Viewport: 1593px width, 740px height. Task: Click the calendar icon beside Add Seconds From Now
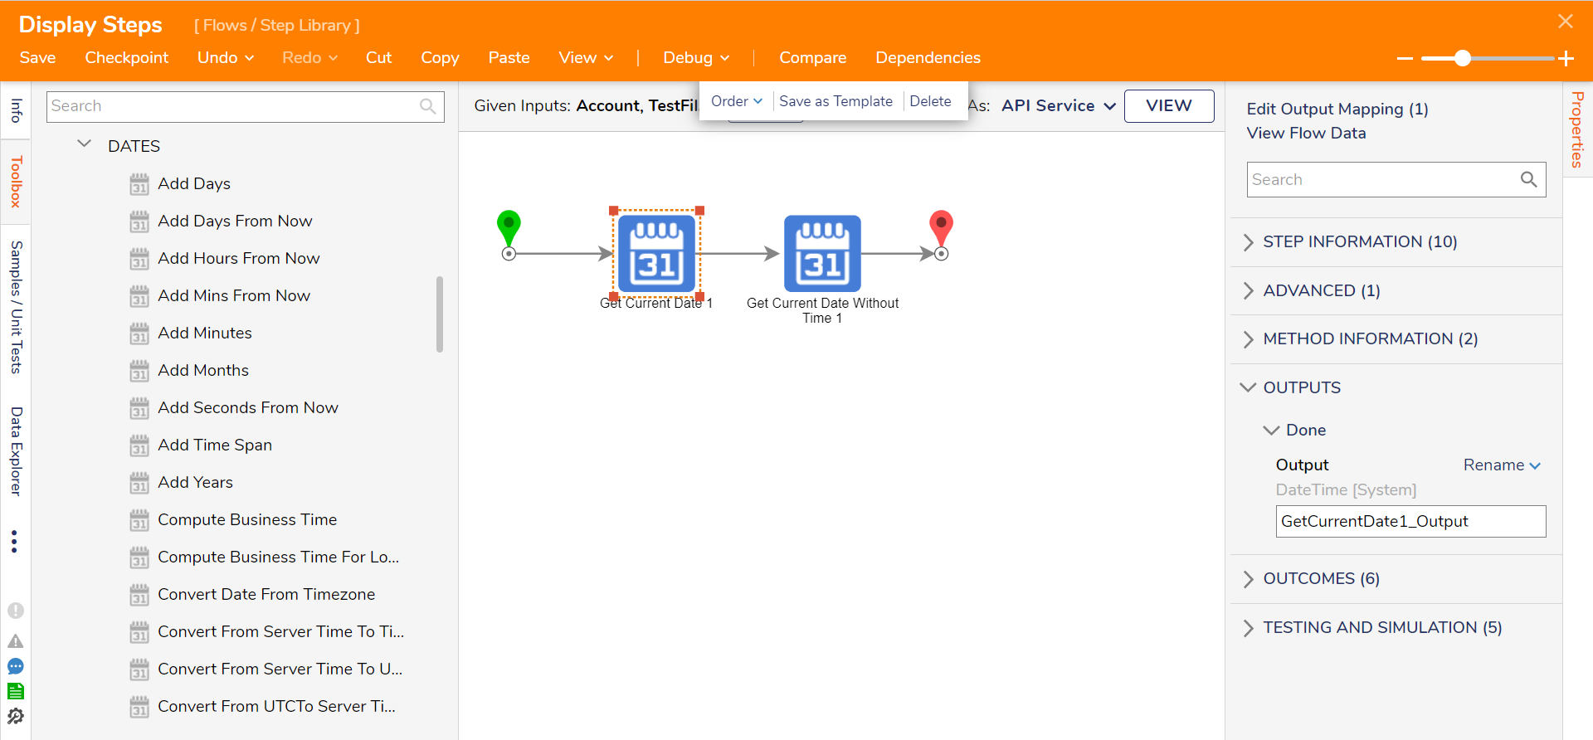point(139,408)
